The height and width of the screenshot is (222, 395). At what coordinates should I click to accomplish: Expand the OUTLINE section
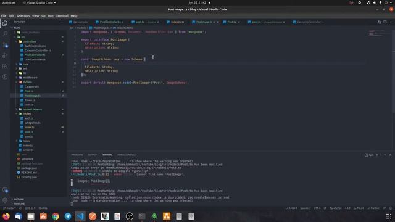point(19,199)
